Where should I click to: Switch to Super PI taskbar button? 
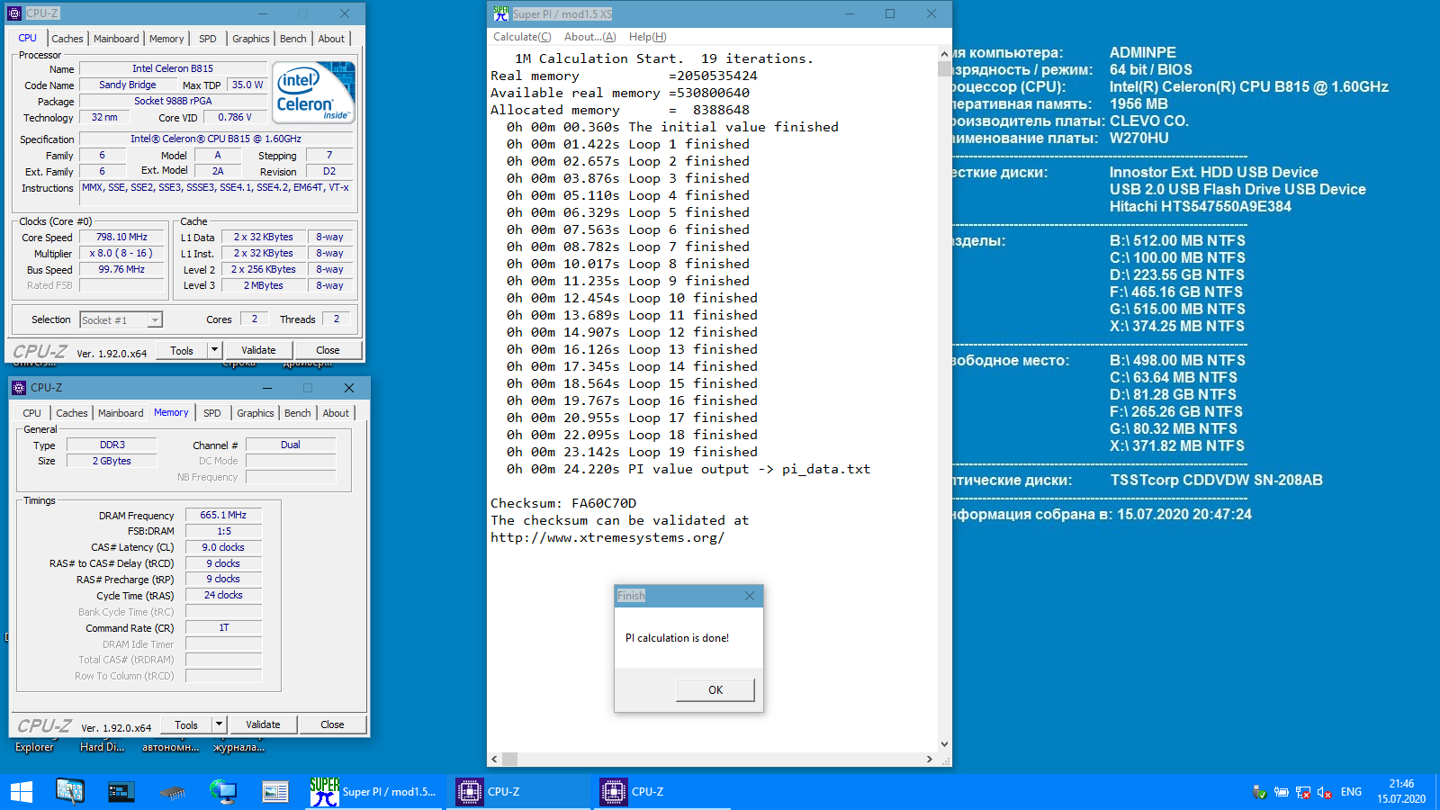(x=375, y=792)
